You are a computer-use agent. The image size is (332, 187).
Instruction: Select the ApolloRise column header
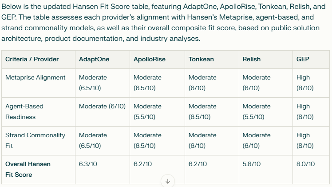[x=150, y=59]
